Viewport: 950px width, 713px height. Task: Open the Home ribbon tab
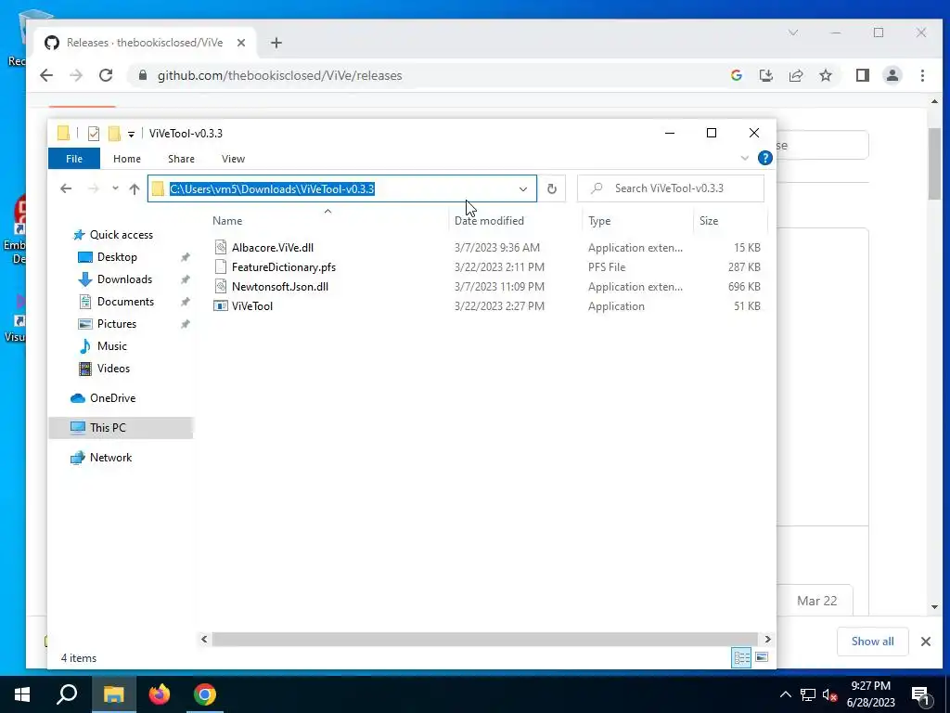pos(126,158)
